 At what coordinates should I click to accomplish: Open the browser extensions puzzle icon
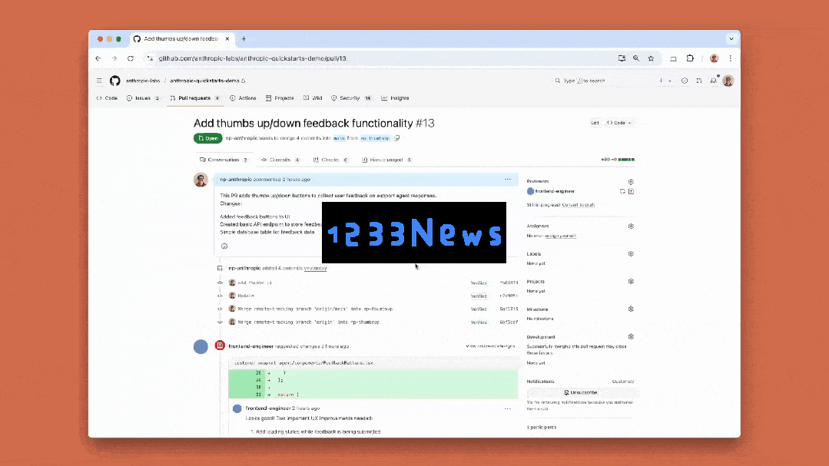690,58
